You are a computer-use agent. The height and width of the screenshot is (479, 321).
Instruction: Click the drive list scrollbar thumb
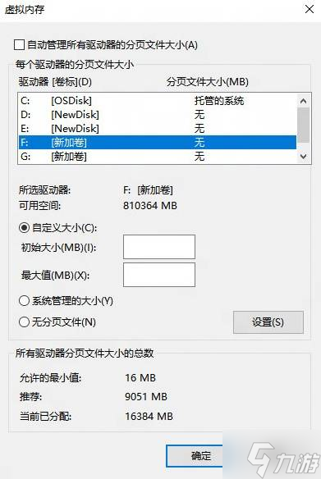(303, 125)
